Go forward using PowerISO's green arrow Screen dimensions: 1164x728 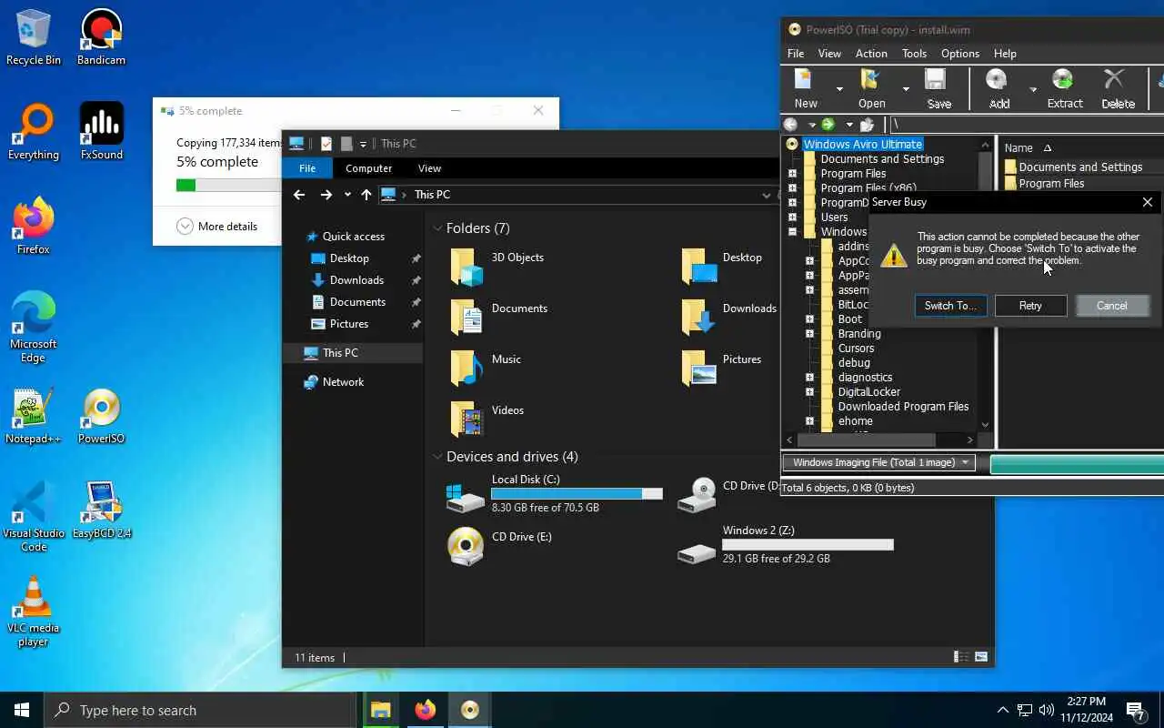click(828, 125)
